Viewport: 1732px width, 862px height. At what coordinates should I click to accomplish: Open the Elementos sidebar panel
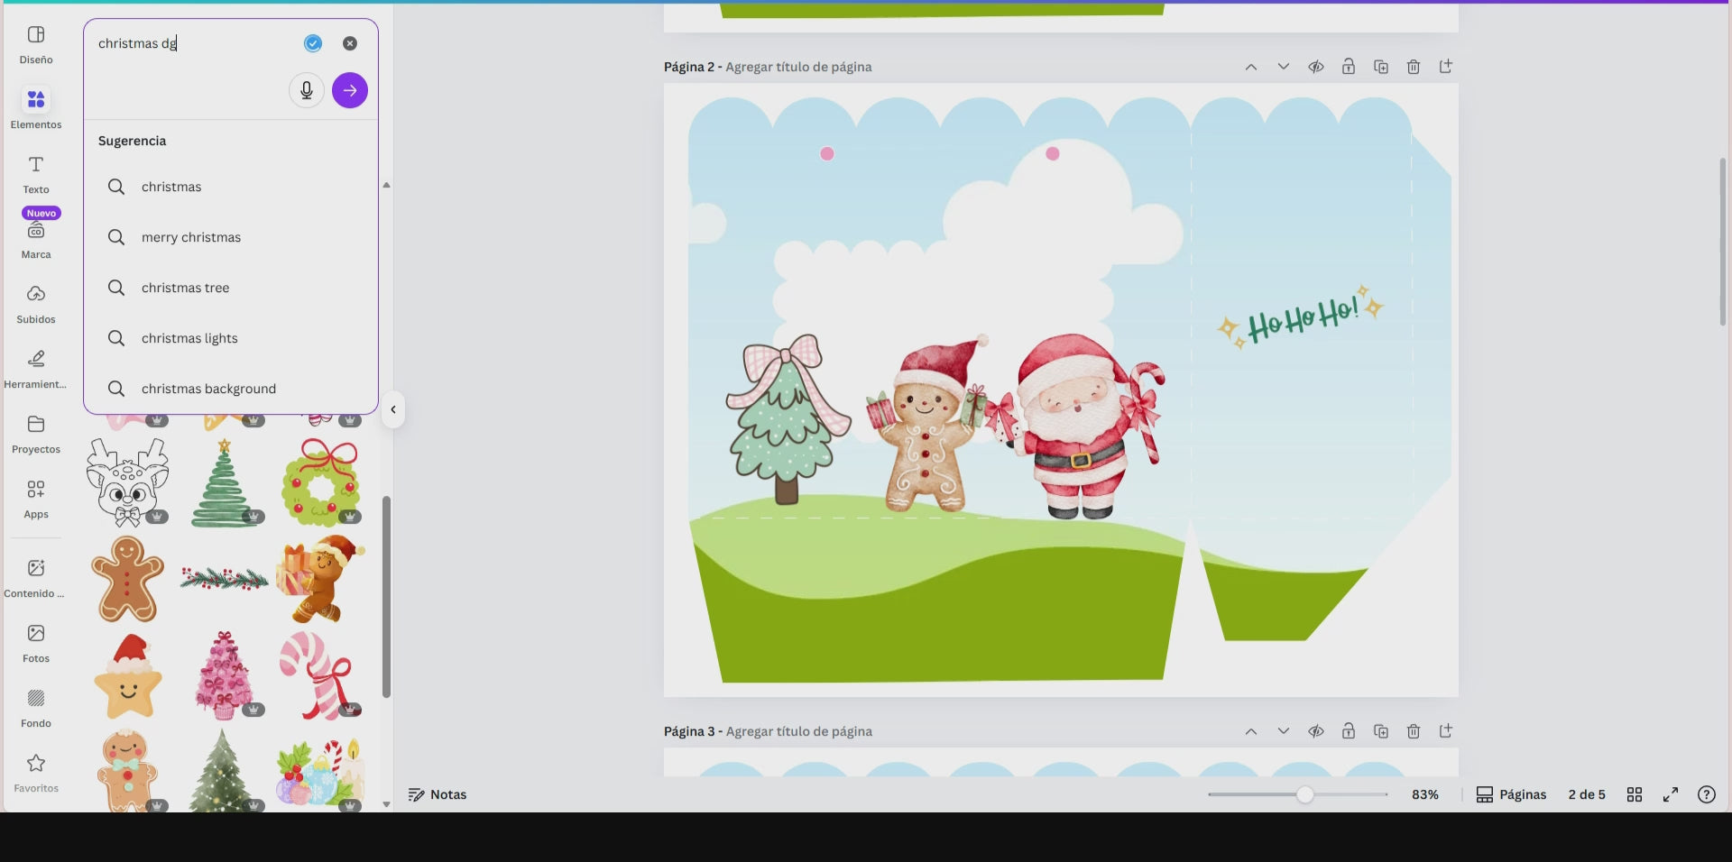pyautogui.click(x=36, y=107)
